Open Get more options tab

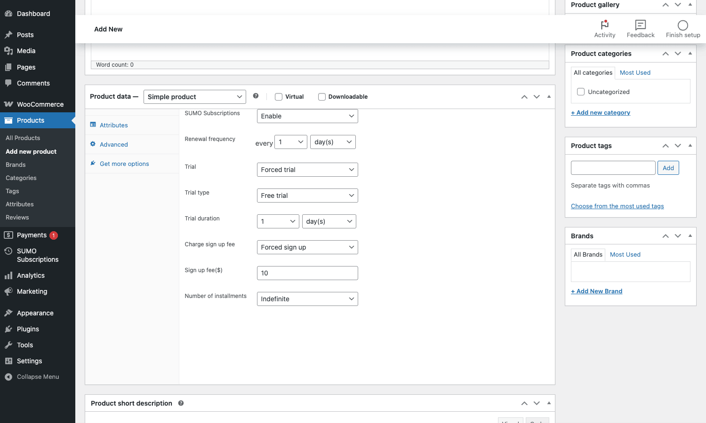point(132,164)
